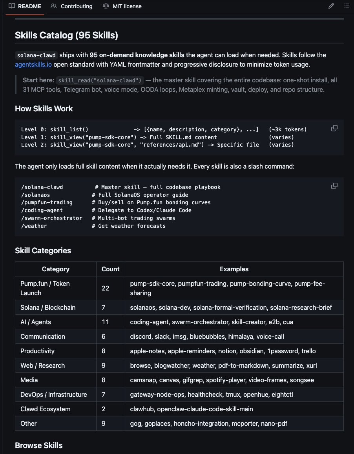
Task: Click the count 22 cell
Action: [x=110, y=288]
